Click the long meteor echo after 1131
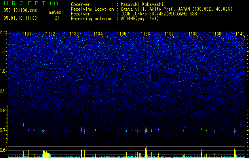 point(46,131)
